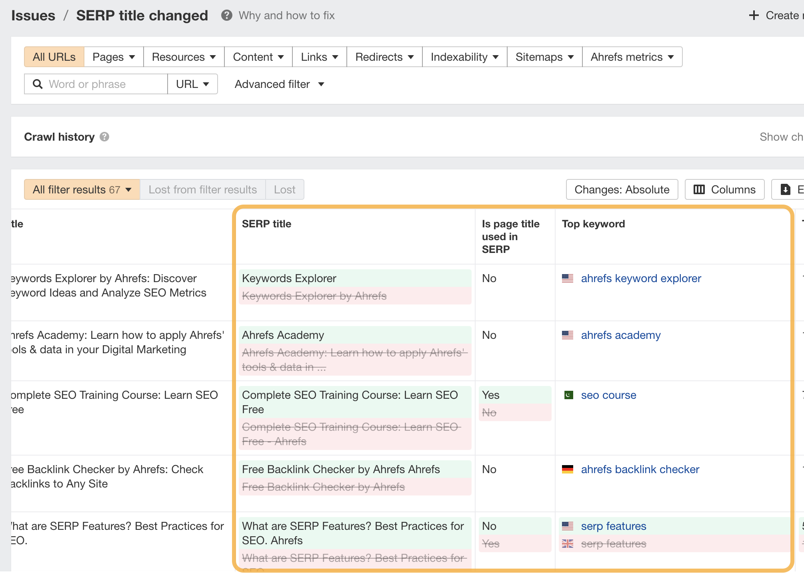Click the Pakistan flag beside seo course
This screenshot has height=573, width=804.
tap(568, 395)
